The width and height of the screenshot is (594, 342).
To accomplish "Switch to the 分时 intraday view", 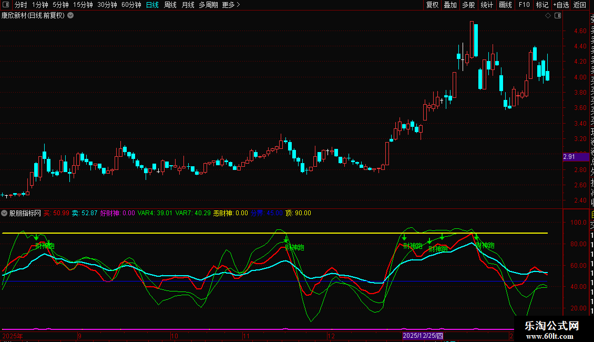I will pos(21,5).
